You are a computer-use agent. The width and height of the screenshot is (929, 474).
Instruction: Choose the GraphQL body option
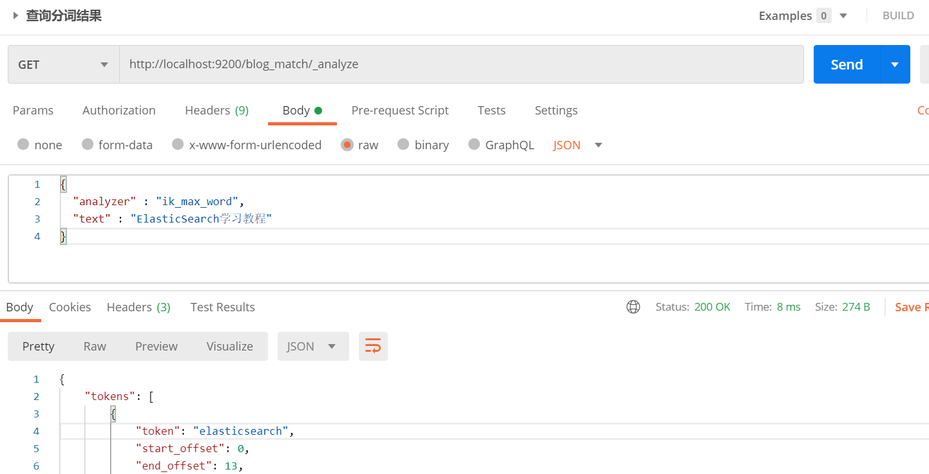475,145
